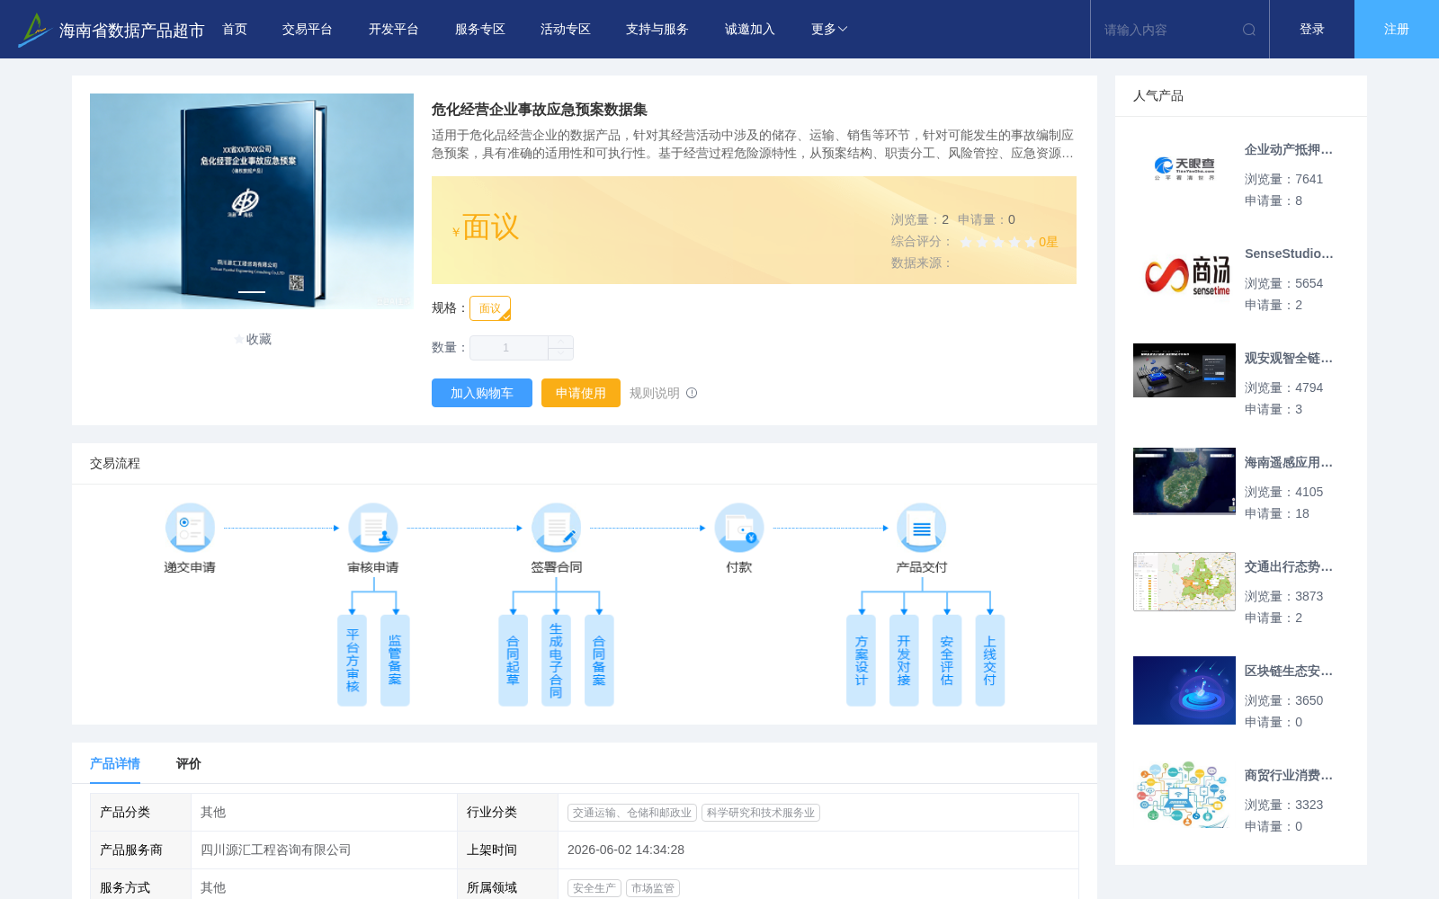Click the 海南省数据产品超市 site title
Image resolution: width=1439 pixels, height=899 pixels.
pos(131,31)
